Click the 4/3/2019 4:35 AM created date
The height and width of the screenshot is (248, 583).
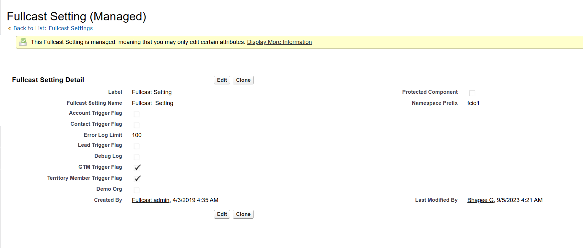point(195,200)
